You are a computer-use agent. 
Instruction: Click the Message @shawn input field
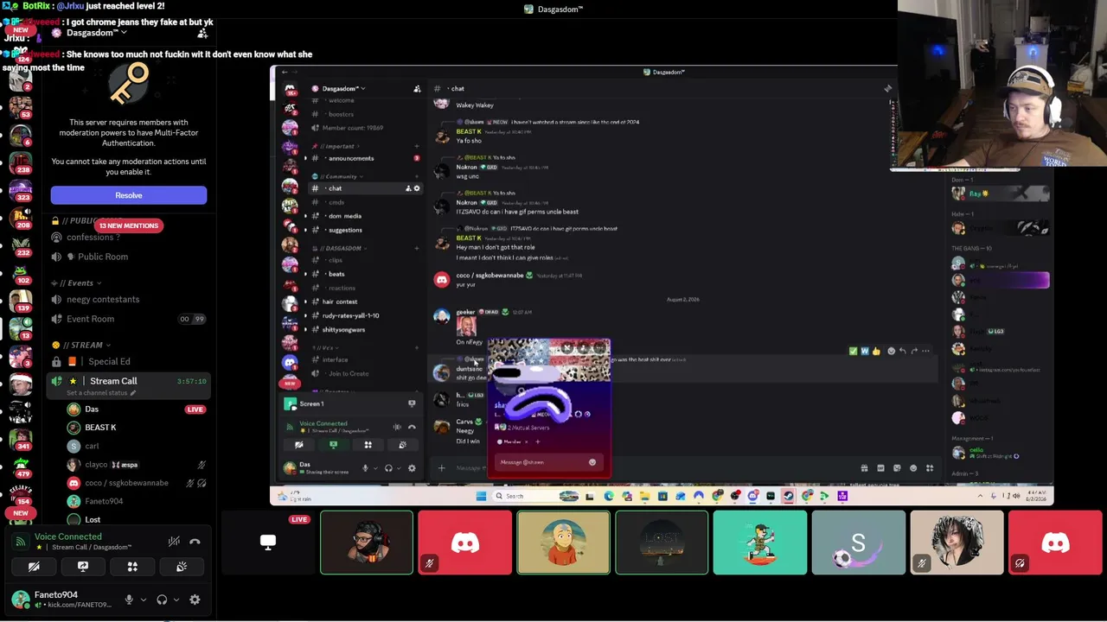click(547, 462)
